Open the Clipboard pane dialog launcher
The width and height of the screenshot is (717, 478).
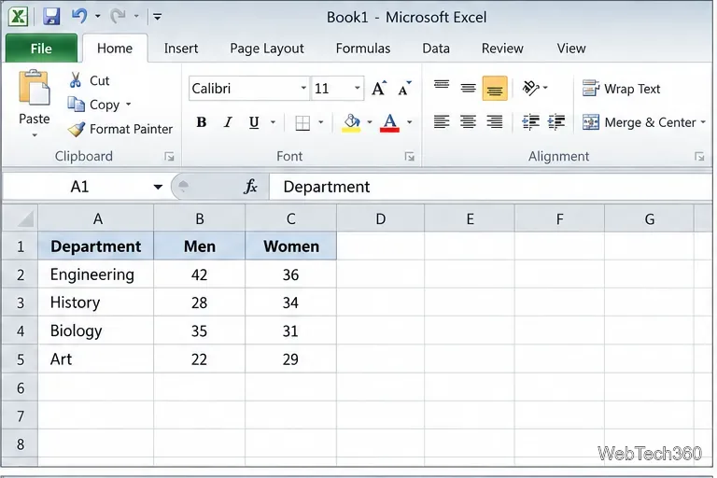point(169,157)
